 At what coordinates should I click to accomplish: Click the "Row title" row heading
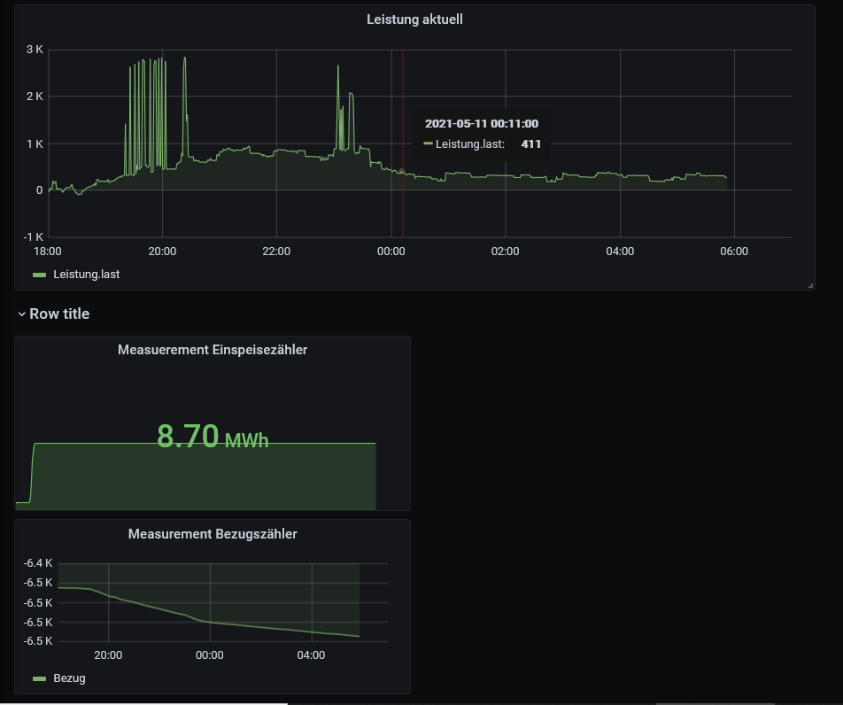(x=59, y=314)
